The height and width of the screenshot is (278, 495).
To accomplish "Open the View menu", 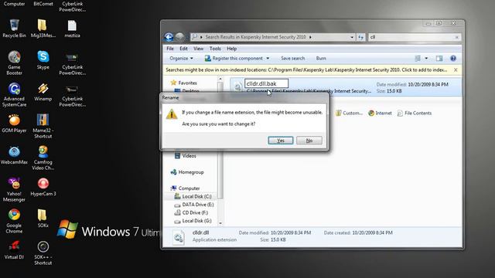I will click(x=198, y=49).
